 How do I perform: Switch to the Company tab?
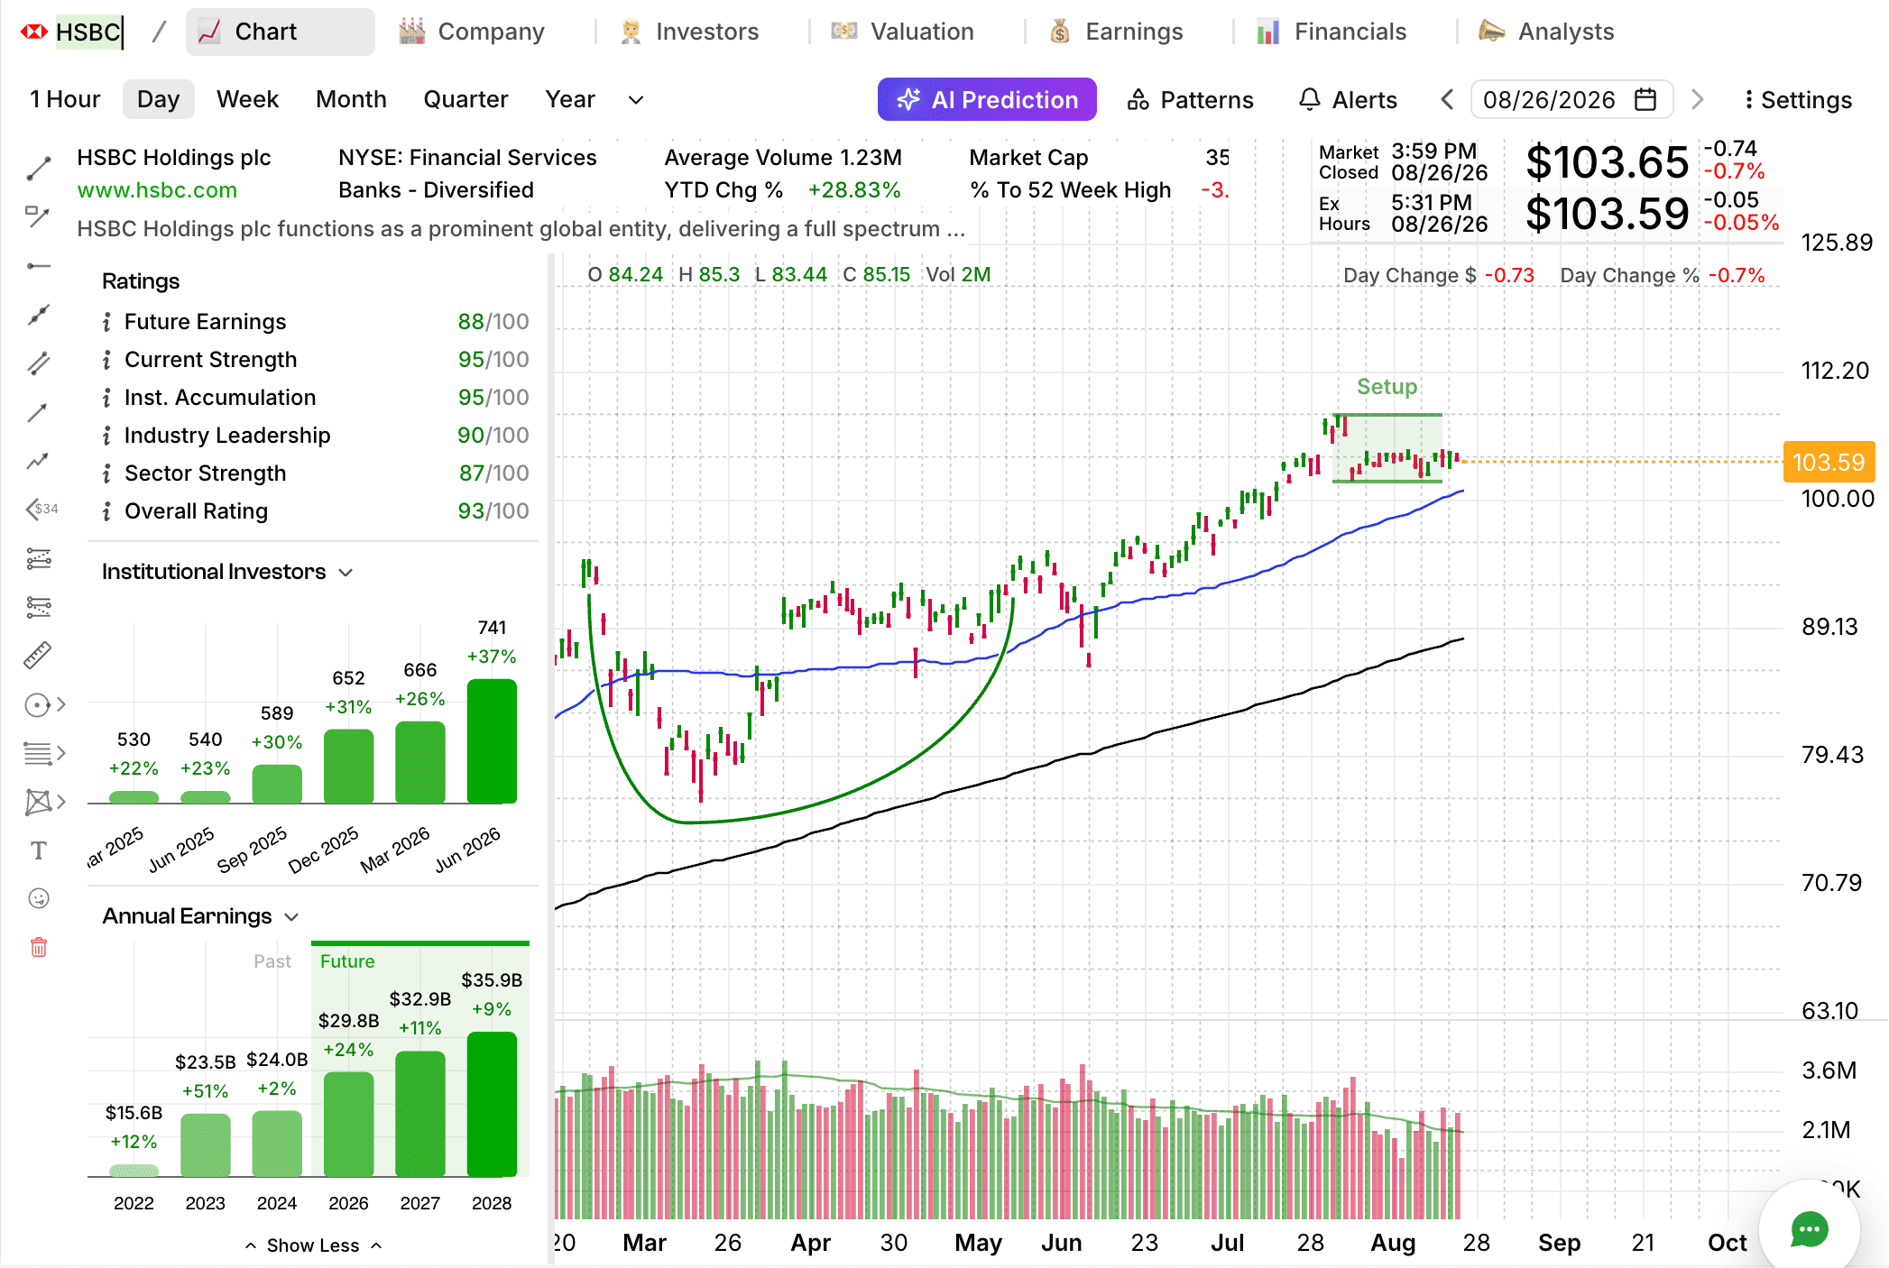472,32
